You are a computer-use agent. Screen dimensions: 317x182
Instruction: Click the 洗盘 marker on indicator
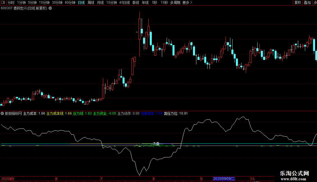point(156,144)
